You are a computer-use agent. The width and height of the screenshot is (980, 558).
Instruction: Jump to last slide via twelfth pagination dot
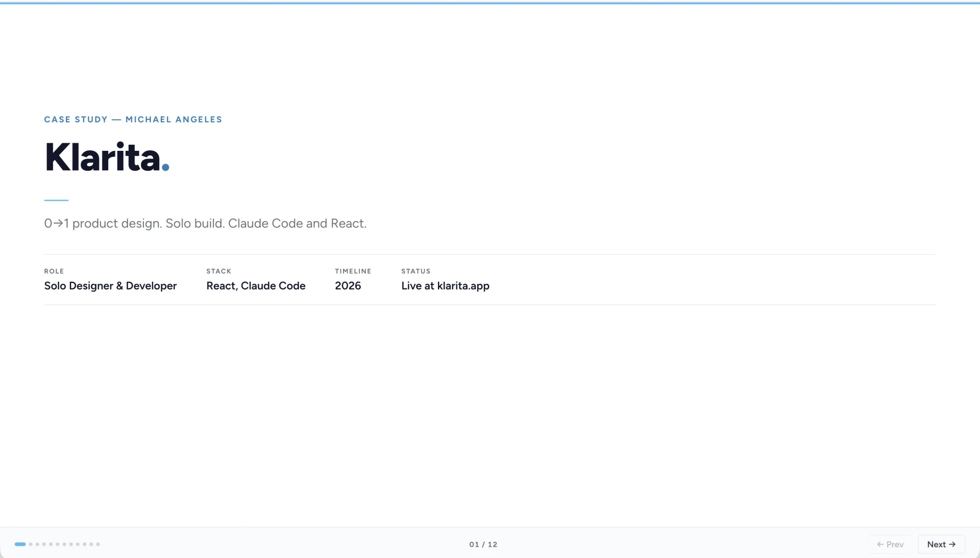(98, 544)
